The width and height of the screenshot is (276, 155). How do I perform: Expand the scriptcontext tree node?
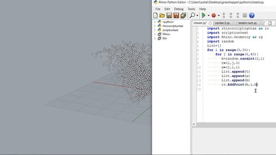coord(155,30)
